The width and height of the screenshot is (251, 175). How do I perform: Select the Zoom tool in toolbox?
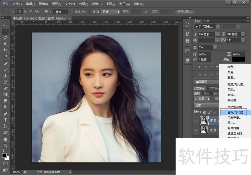[x=5, y=146]
